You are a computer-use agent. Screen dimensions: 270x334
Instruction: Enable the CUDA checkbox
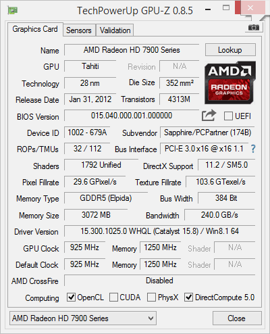113,297
